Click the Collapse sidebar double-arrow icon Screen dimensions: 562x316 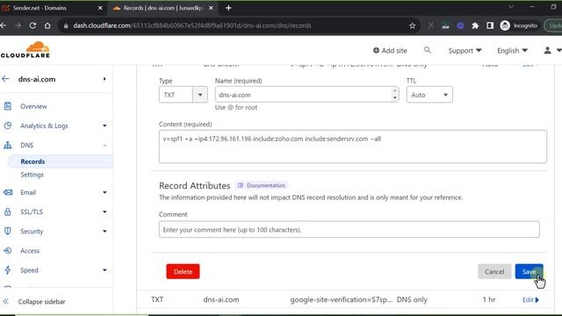(6, 301)
